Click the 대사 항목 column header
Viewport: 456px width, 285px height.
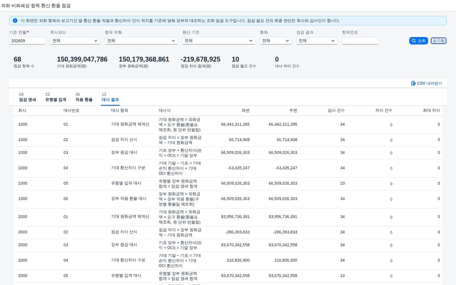[x=120, y=111]
